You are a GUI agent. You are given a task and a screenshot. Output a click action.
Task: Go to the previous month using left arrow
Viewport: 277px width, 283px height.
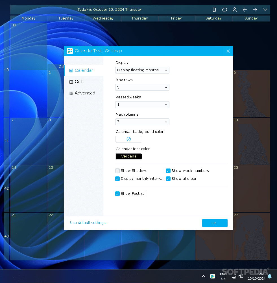point(245,9)
